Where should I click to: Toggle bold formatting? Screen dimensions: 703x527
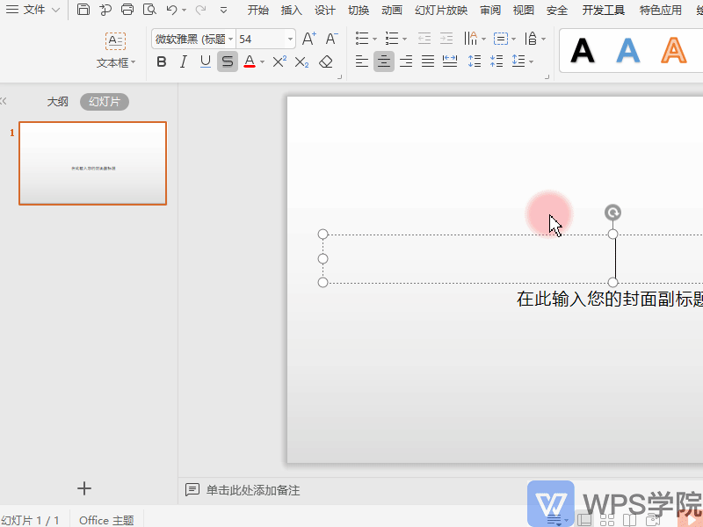(x=161, y=61)
